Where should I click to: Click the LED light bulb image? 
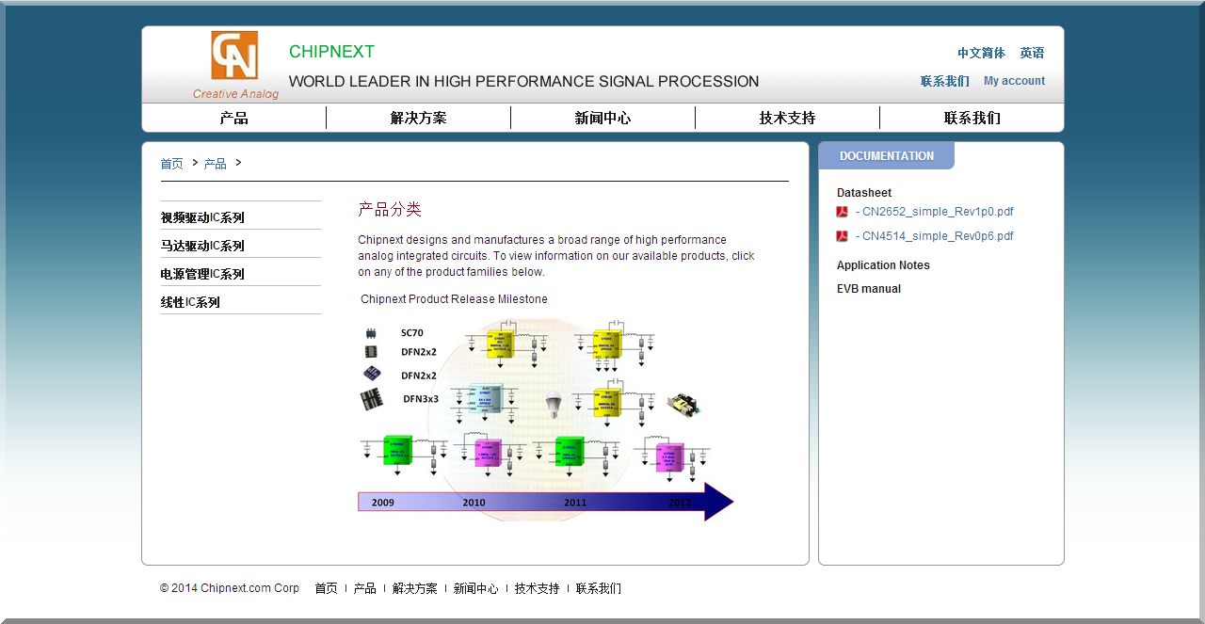[x=554, y=405]
